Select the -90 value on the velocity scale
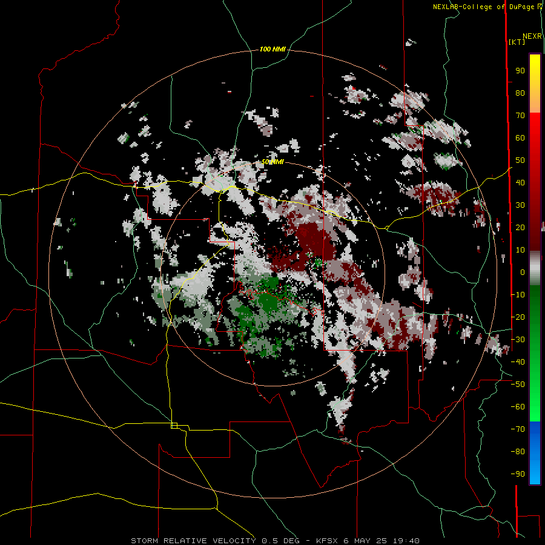The width and height of the screenshot is (545, 545). click(x=518, y=474)
